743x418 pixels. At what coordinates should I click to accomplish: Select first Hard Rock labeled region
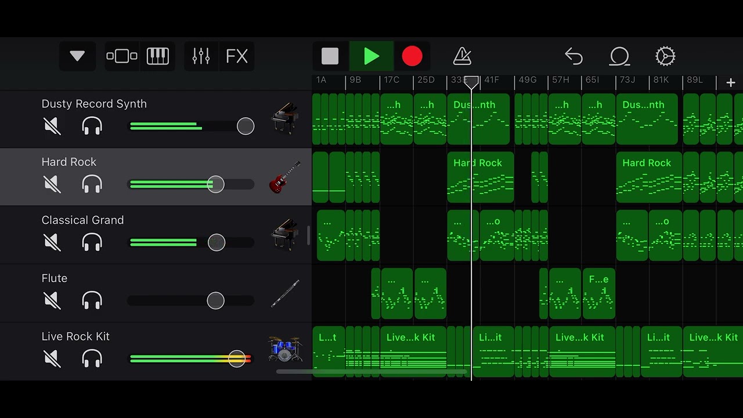(480, 177)
